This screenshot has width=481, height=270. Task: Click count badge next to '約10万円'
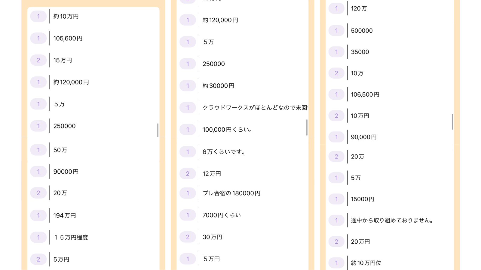(38, 16)
